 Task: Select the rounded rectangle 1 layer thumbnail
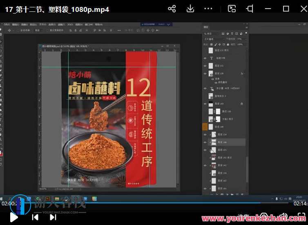point(211,96)
